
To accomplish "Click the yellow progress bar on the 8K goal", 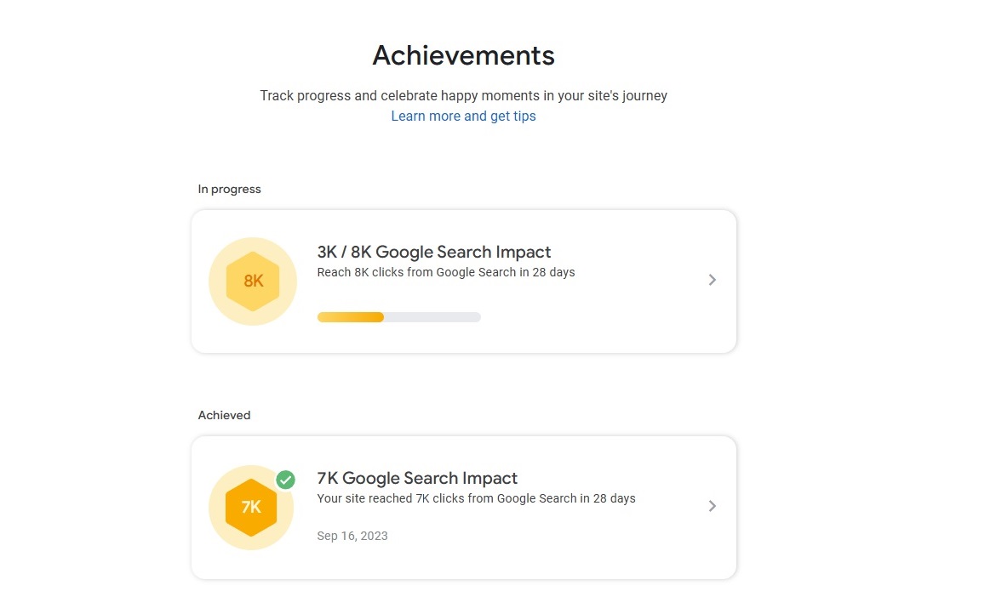I will pyautogui.click(x=349, y=316).
